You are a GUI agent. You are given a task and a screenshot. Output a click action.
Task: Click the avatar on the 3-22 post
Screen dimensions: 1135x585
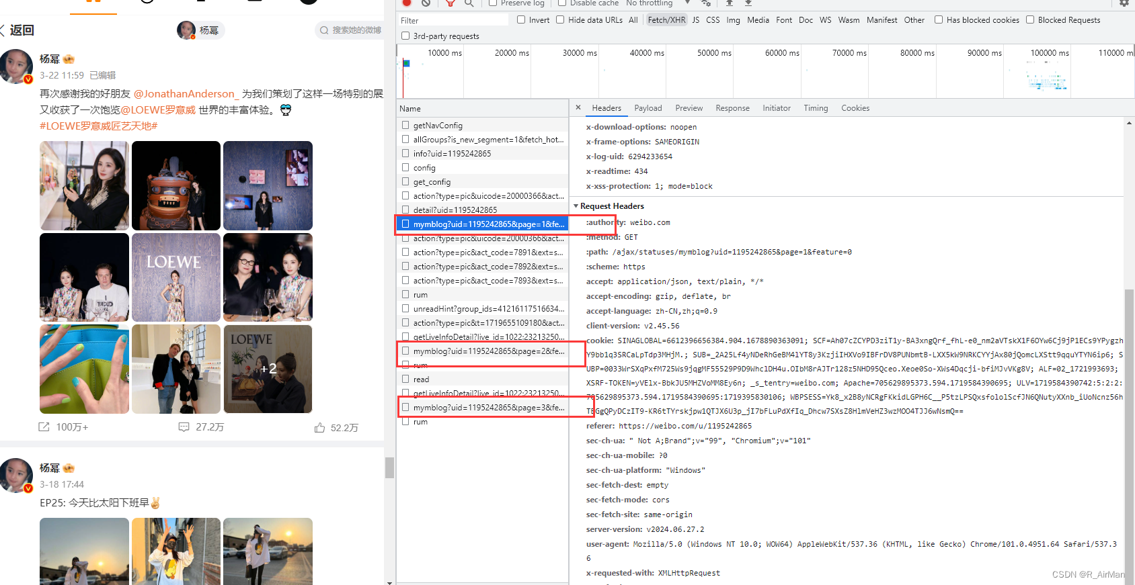click(x=16, y=66)
